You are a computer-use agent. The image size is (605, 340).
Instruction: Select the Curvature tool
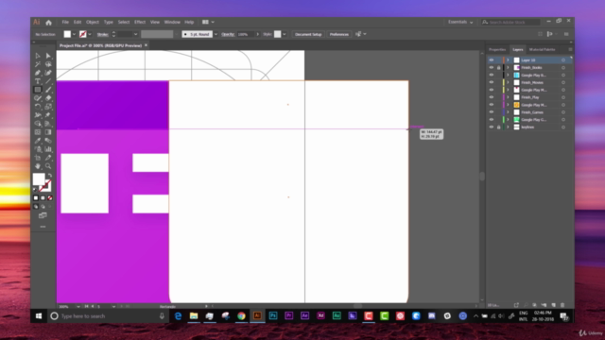point(48,73)
